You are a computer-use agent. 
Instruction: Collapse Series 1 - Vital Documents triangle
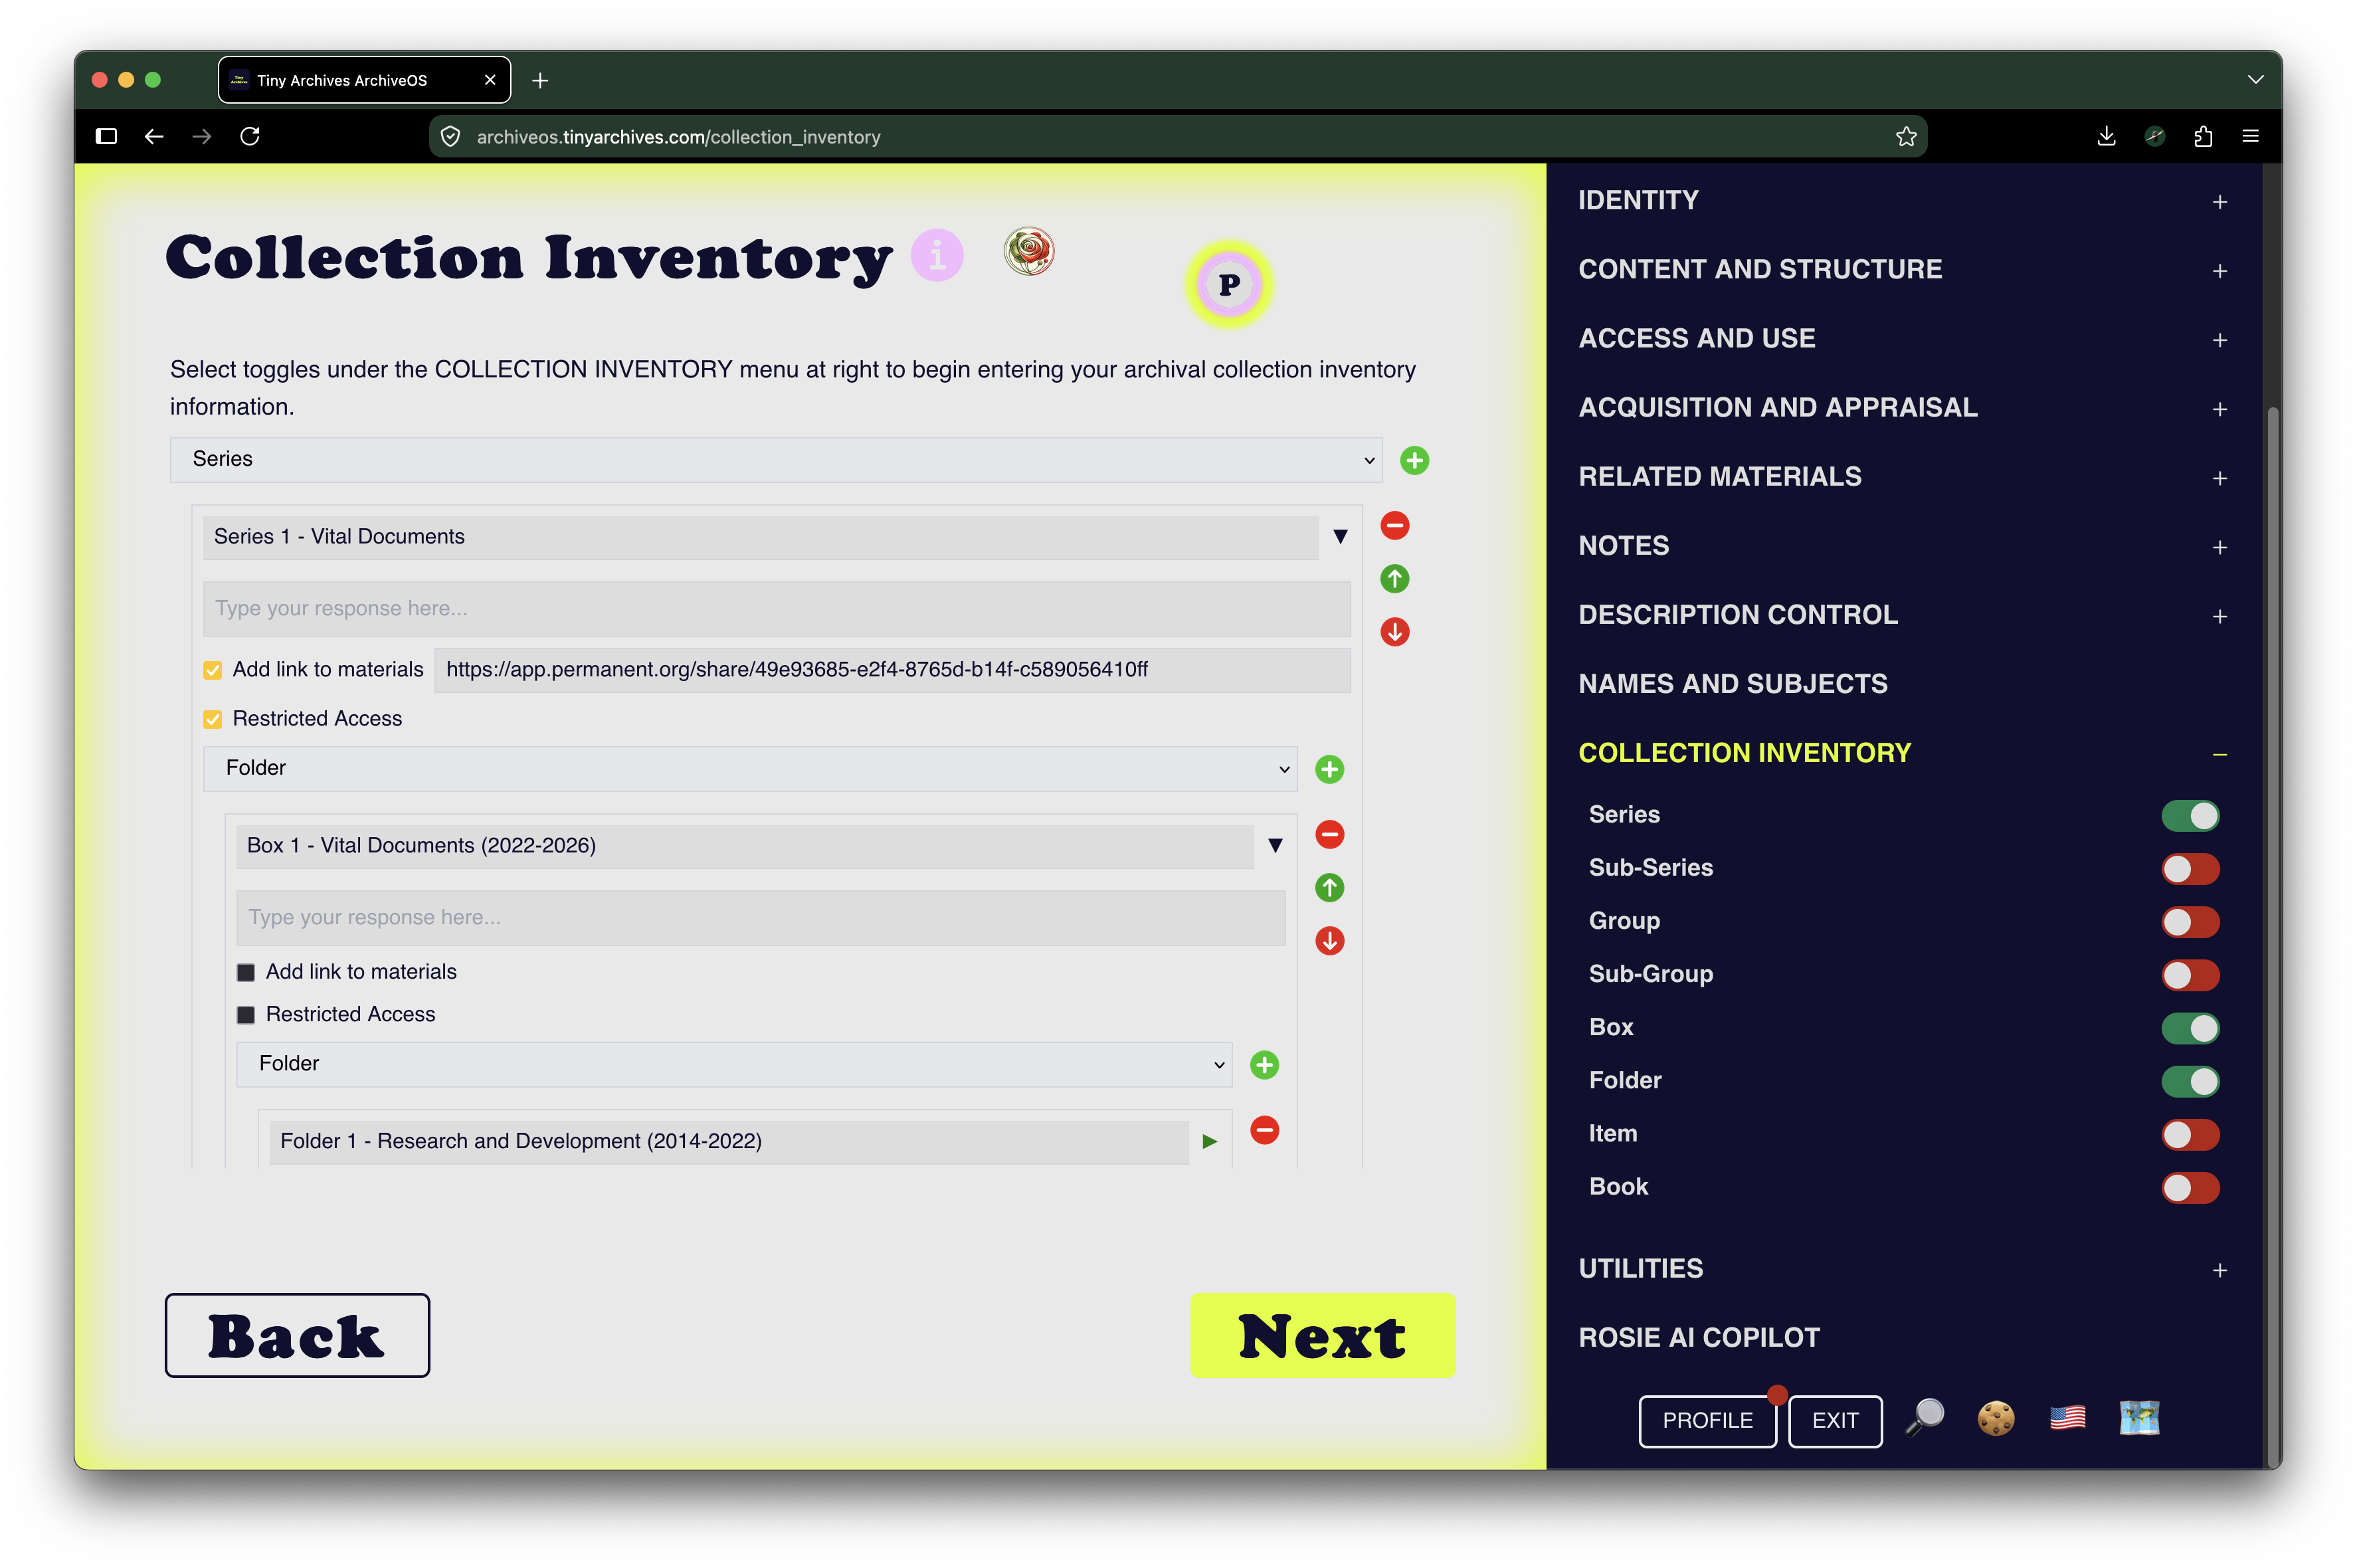[x=1339, y=537]
